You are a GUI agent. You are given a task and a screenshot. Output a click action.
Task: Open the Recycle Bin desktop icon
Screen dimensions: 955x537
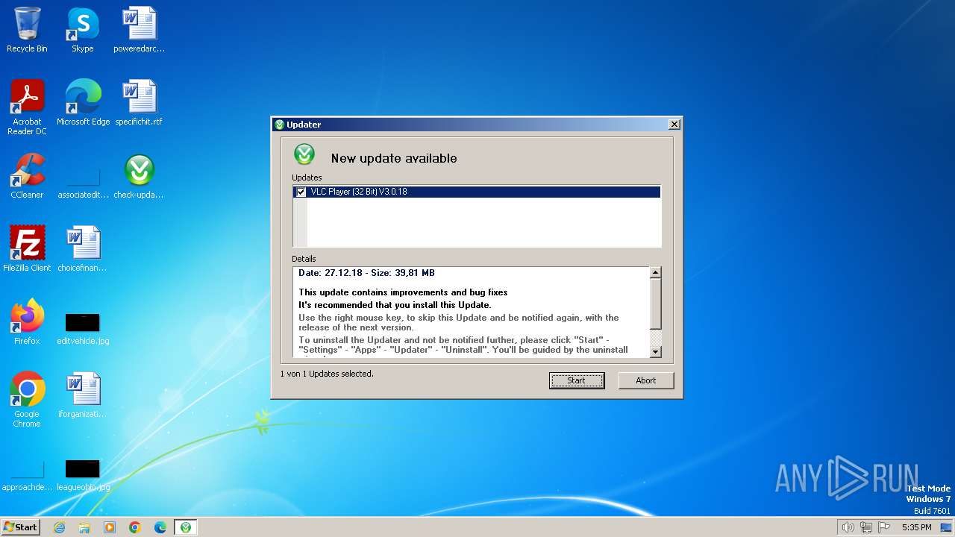pyautogui.click(x=27, y=31)
